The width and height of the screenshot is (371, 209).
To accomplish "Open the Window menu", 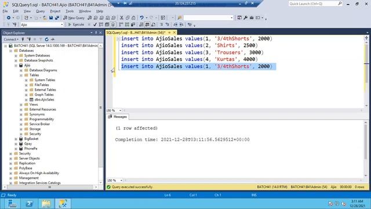I will point(85,11).
